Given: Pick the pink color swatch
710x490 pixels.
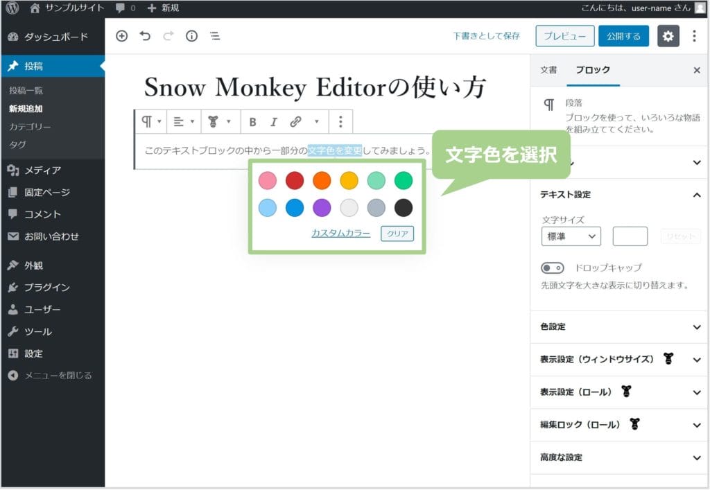Looking at the screenshot, I should (268, 180).
